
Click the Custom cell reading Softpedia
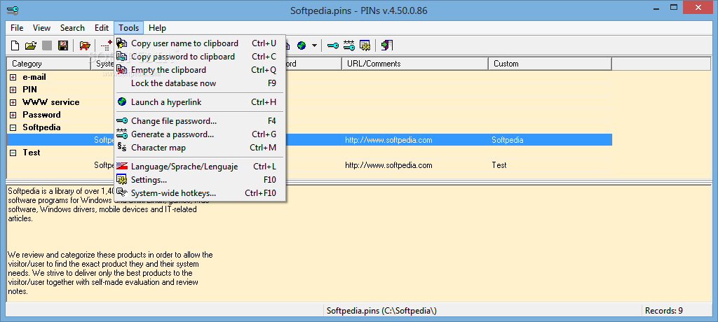coord(508,140)
